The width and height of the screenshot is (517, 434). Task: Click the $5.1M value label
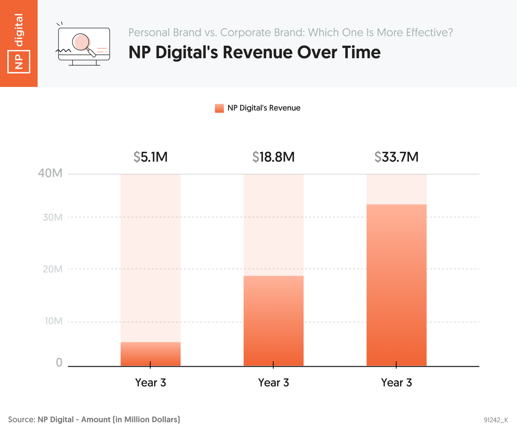tap(150, 157)
